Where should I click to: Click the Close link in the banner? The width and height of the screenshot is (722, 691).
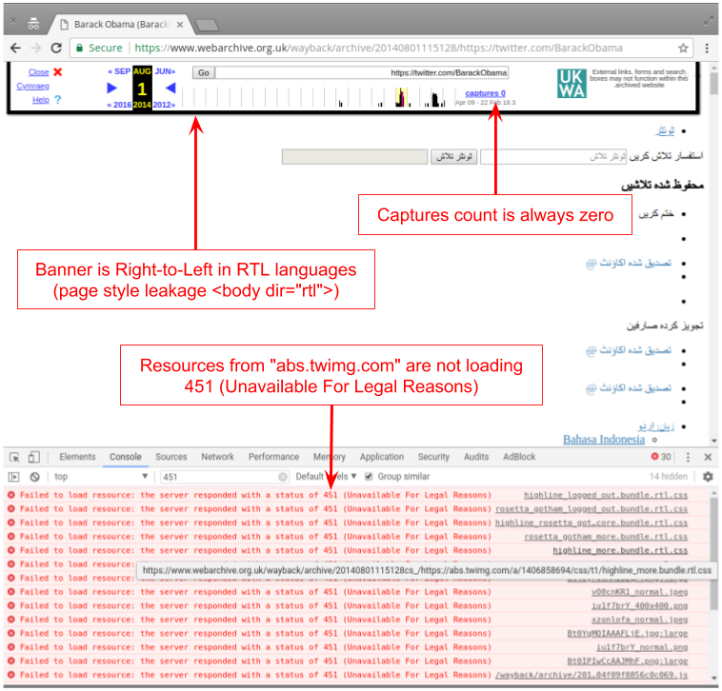39,72
